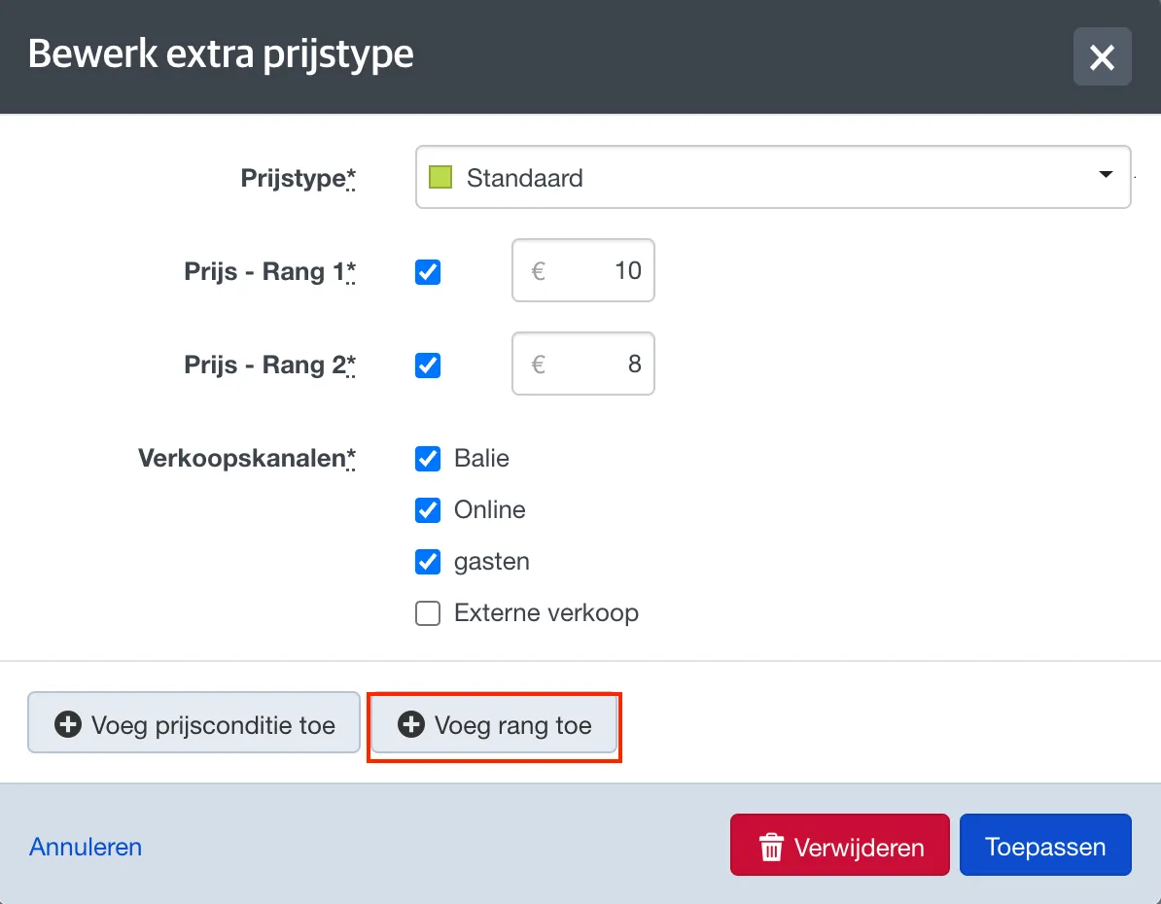
Task: Click the Prijs - Rang 2 label
Action: pyautogui.click(x=269, y=365)
